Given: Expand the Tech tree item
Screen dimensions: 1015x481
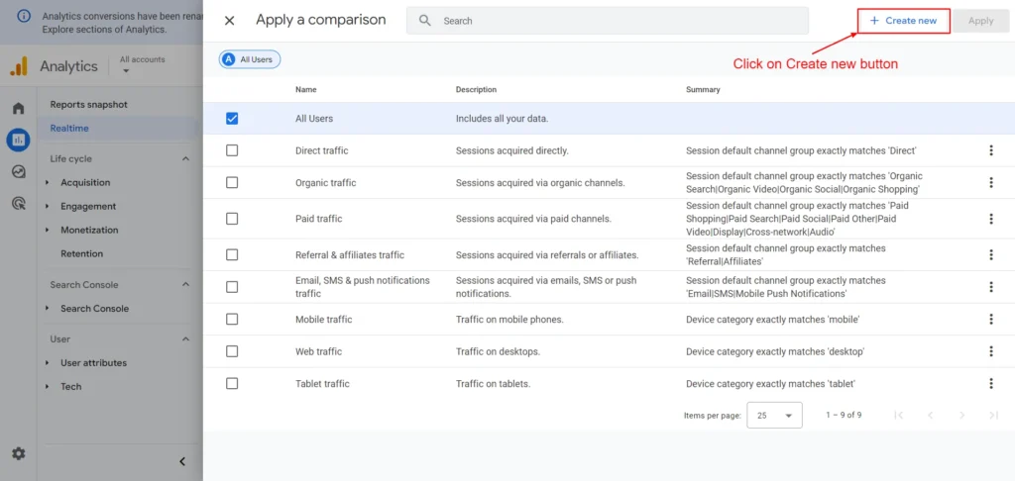Looking at the screenshot, I should [48, 387].
